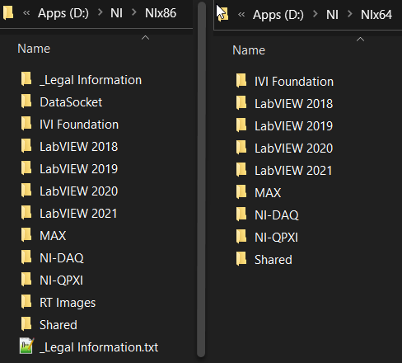Select NI-DAQ name in NIx86 window
The image size is (402, 363).
pyautogui.click(x=62, y=258)
